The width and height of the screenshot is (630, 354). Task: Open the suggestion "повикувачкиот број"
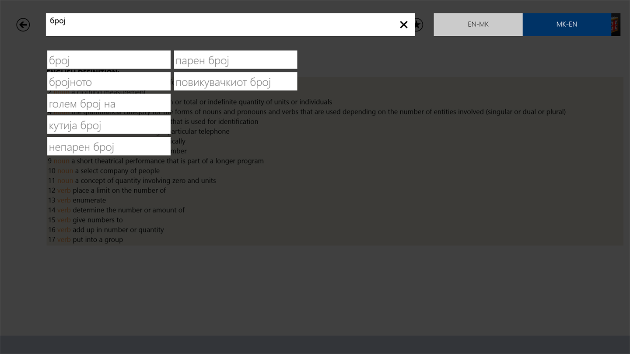pos(235,82)
